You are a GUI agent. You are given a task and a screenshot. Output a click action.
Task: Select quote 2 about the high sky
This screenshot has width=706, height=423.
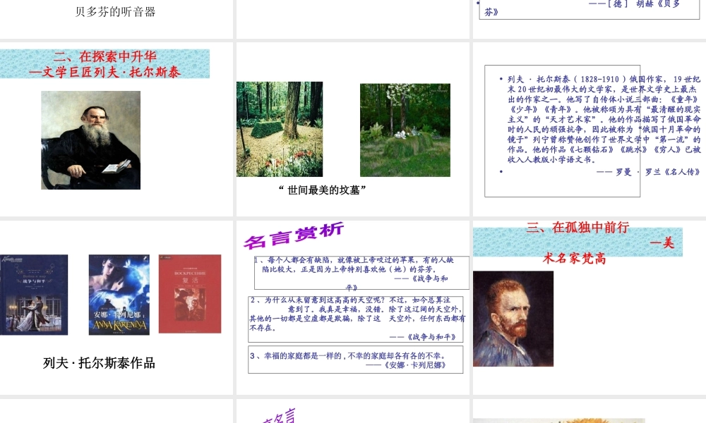click(357, 318)
